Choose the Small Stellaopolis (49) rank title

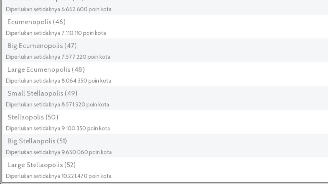click(x=42, y=93)
